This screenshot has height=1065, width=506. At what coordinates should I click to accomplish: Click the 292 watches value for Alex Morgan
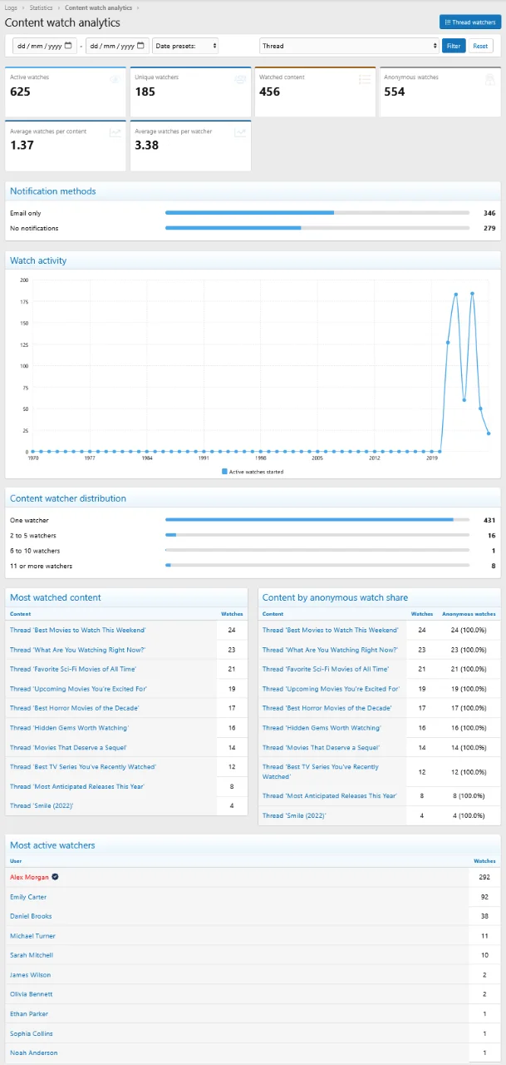coord(484,877)
